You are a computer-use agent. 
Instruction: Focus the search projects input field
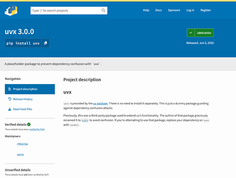tap(69, 10)
